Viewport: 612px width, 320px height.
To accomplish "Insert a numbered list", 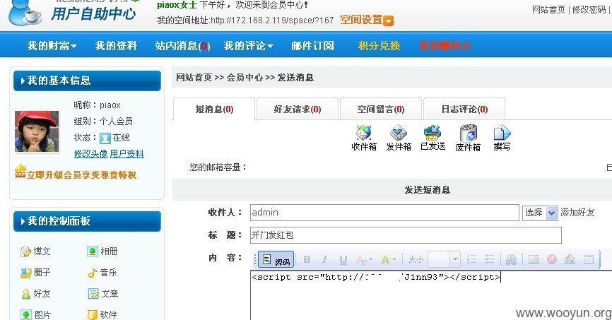I will (x=471, y=259).
